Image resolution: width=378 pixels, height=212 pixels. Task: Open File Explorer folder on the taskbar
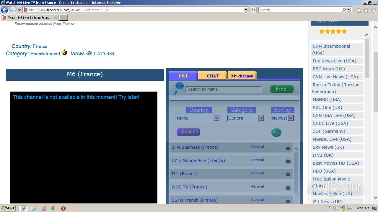pos(33,208)
